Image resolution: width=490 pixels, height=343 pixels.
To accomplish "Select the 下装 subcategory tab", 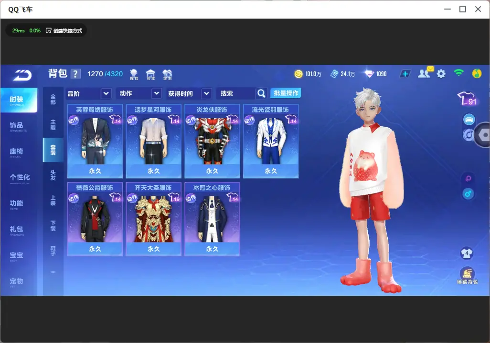I will point(53,226).
